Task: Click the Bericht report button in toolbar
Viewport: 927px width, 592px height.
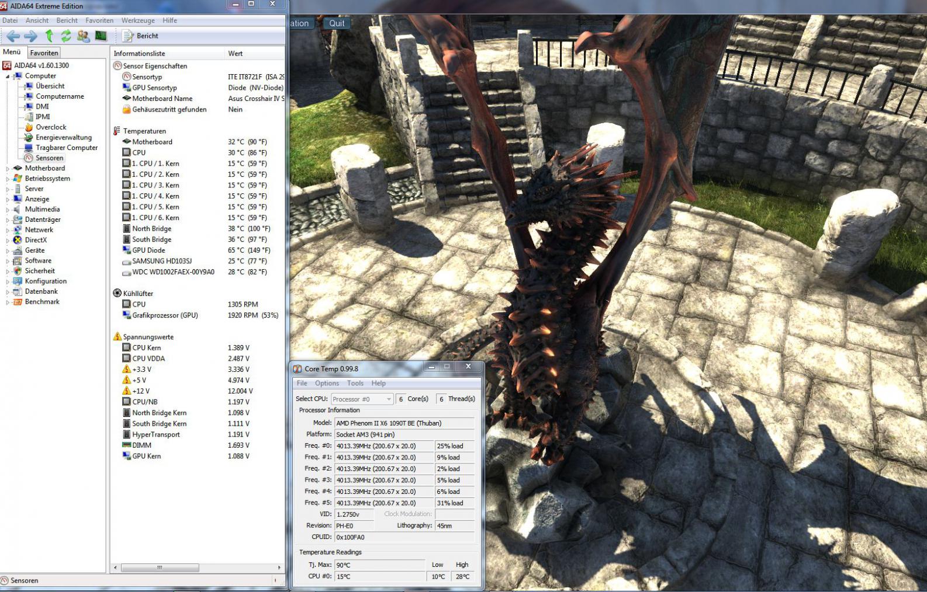Action: pos(140,36)
